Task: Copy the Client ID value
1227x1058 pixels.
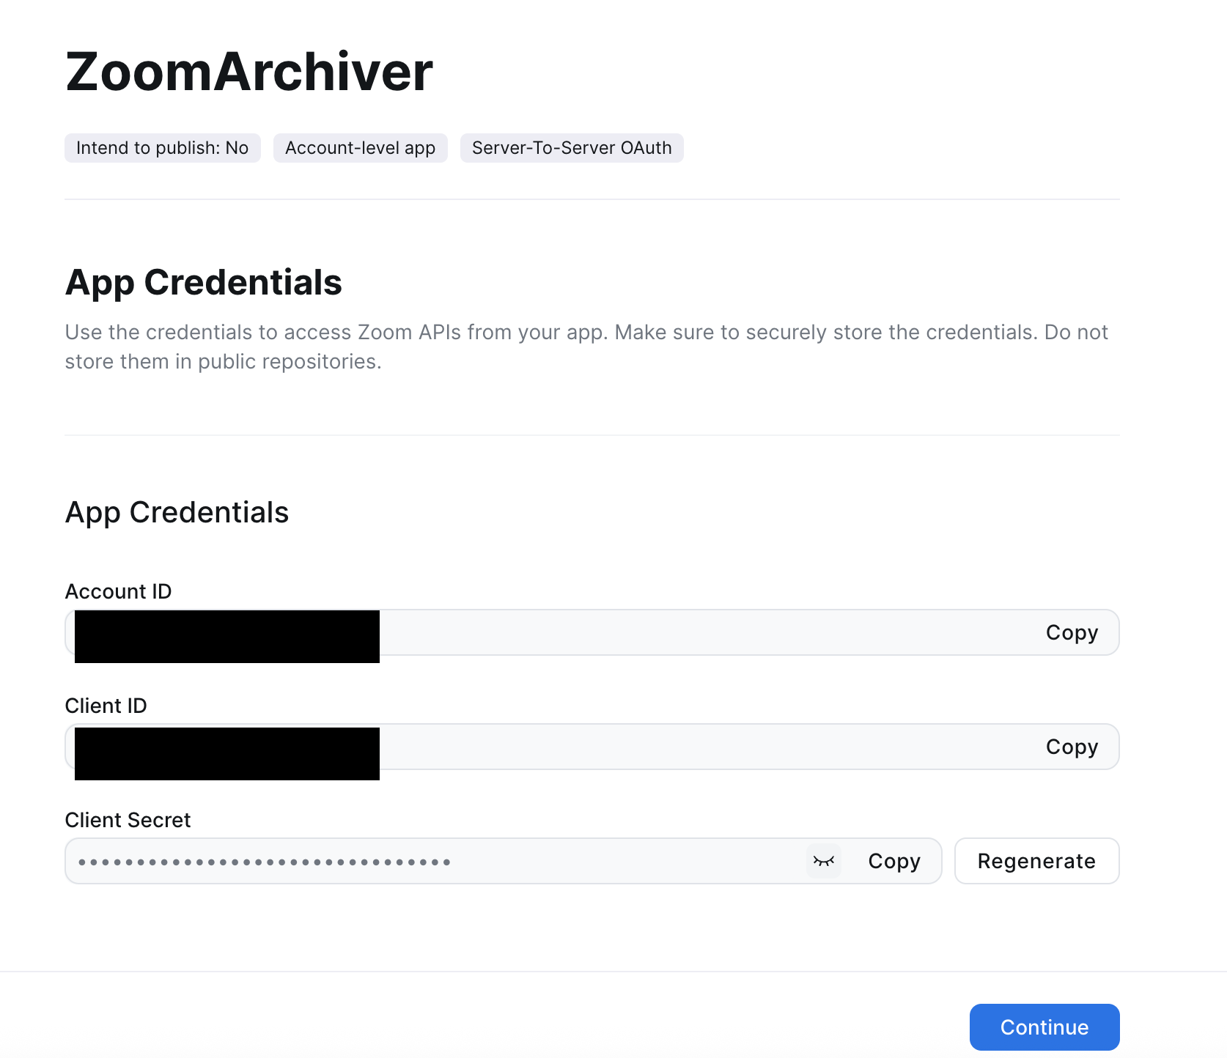Action: tap(1071, 747)
